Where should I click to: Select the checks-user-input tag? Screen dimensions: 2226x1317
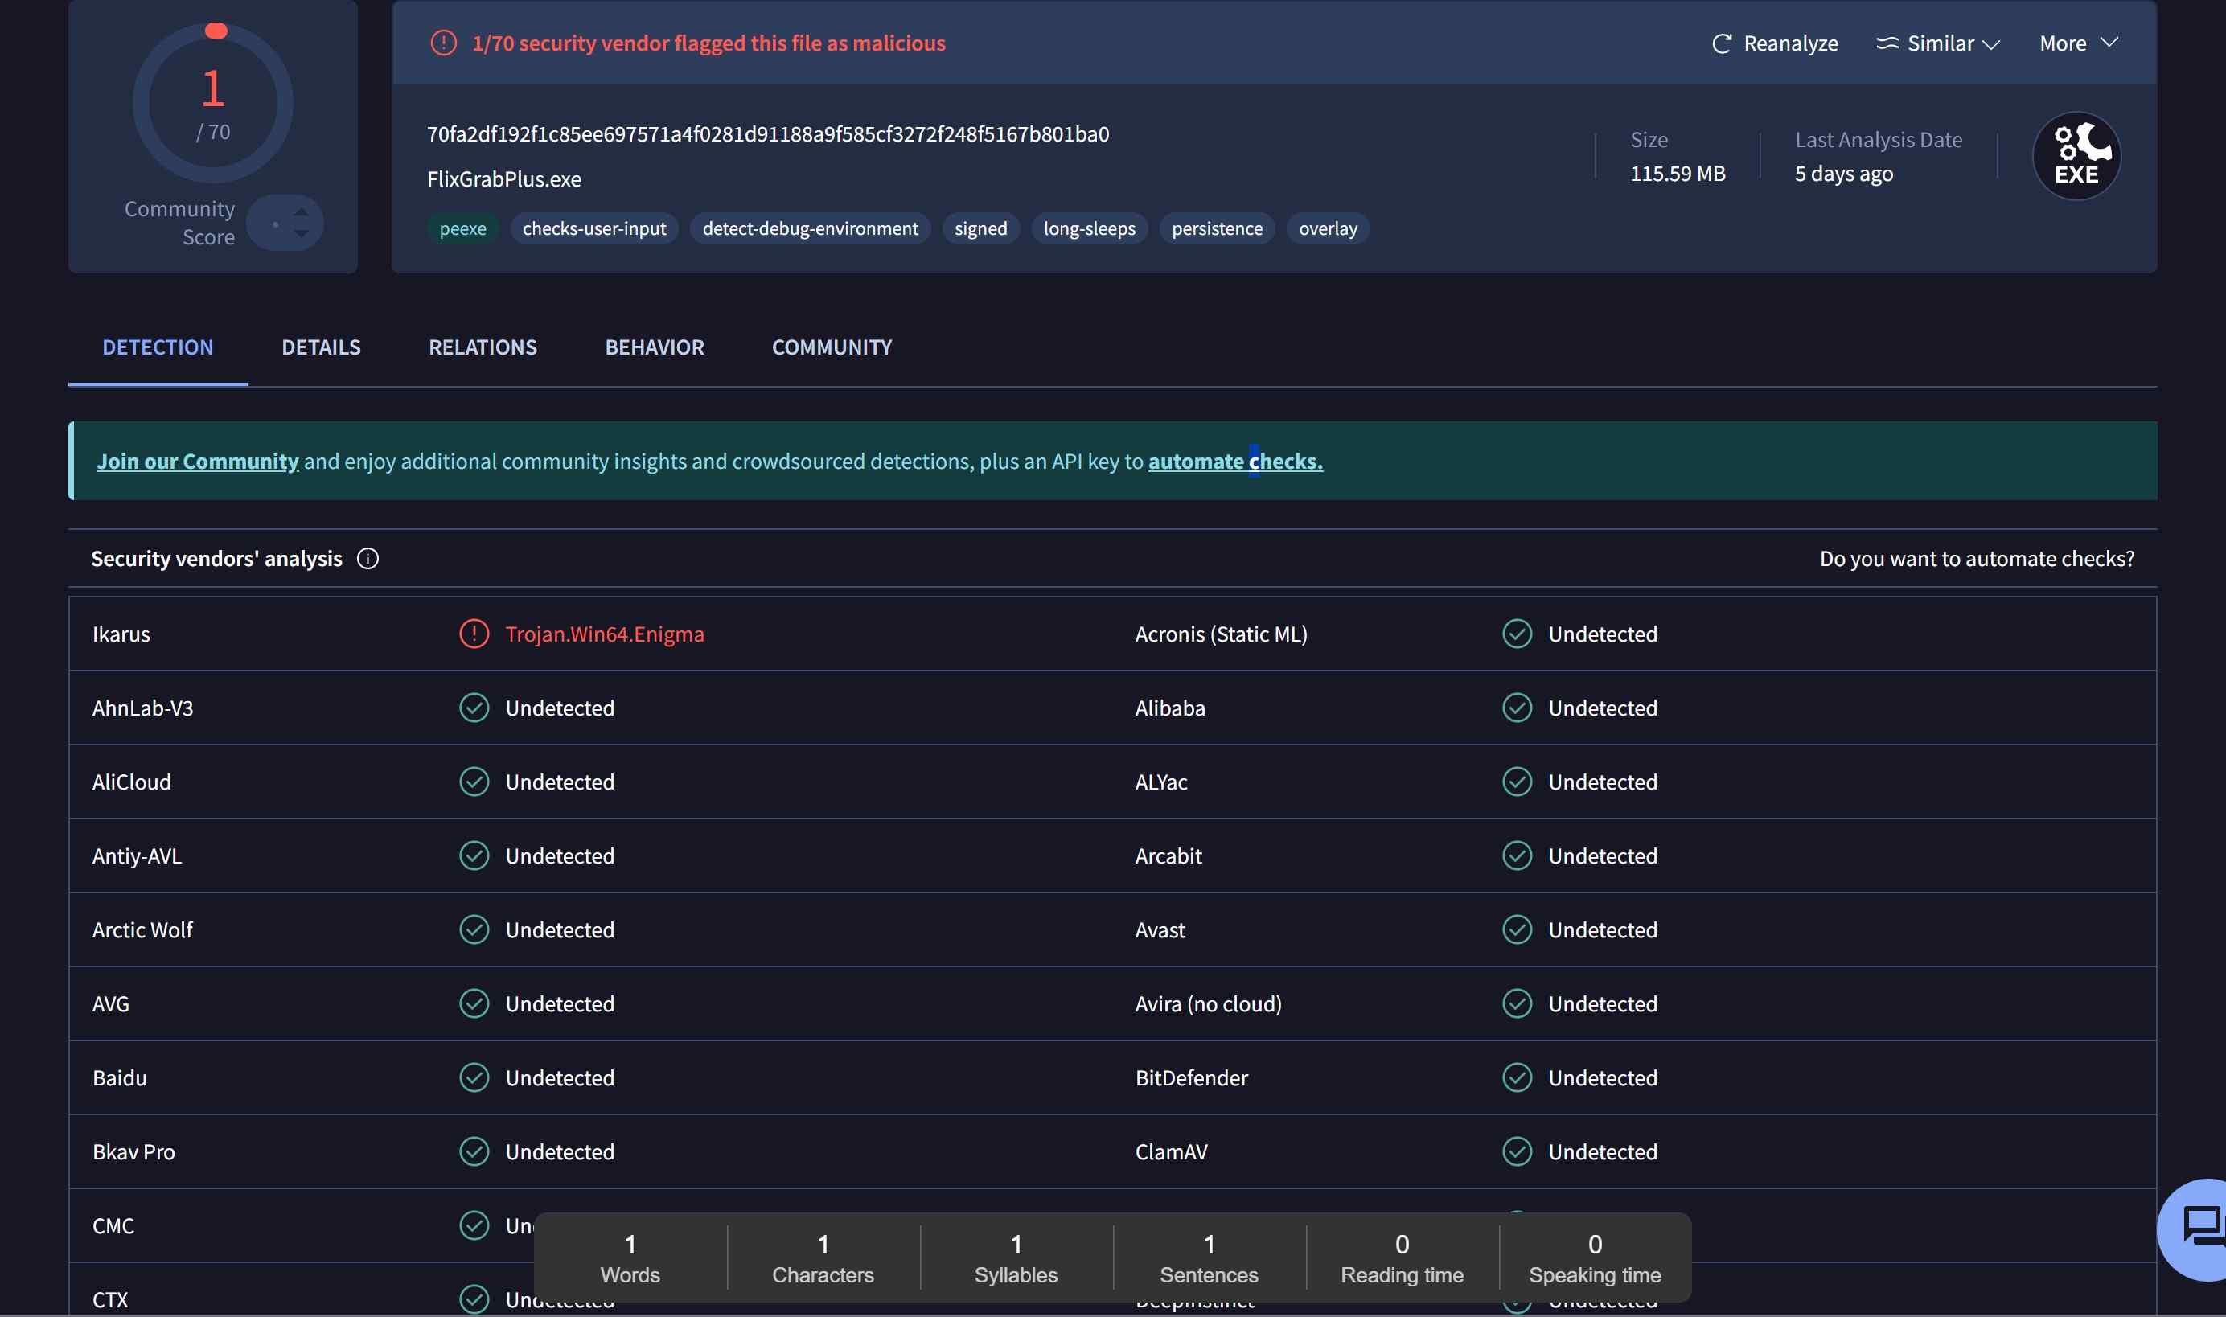pyautogui.click(x=593, y=229)
